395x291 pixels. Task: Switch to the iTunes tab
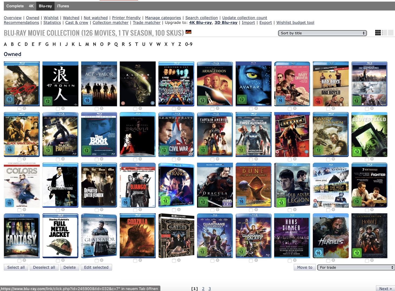tap(63, 6)
